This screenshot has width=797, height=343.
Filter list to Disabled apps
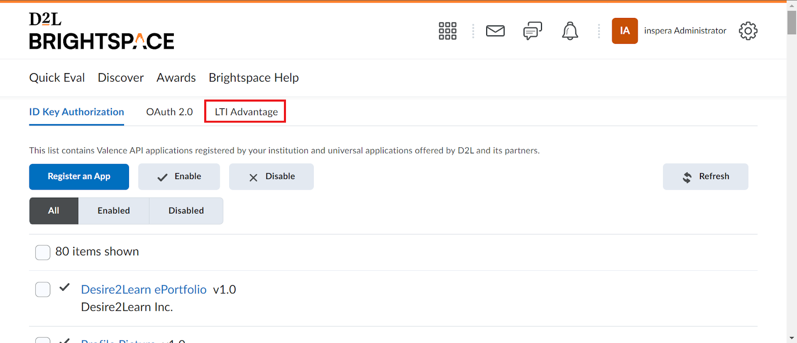(186, 211)
